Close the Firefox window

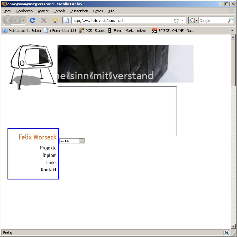point(232,4)
